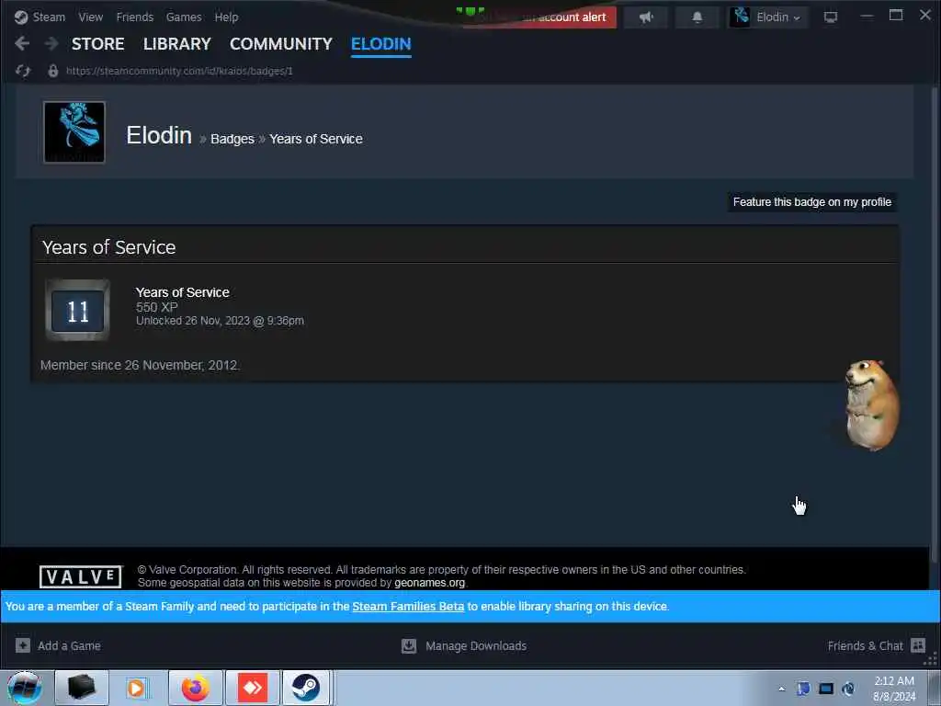Open the Elodin profile name link
The width and height of the screenshot is (941, 706).
tap(159, 135)
